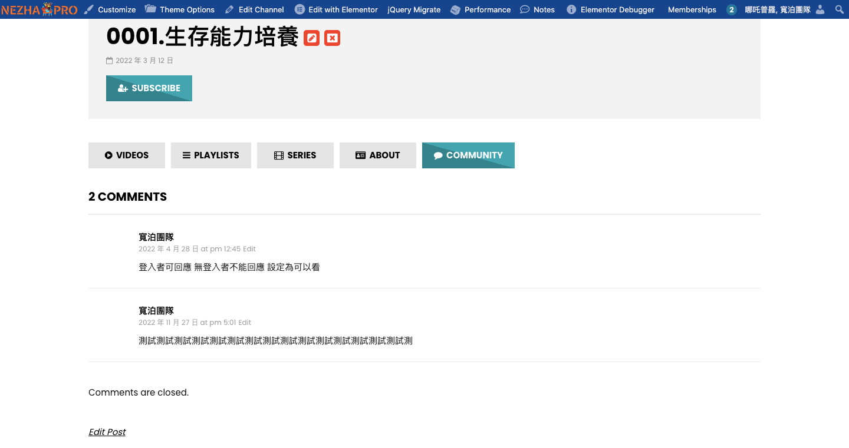Open the notification badge showing 2
The image size is (849, 448).
coord(732,9)
